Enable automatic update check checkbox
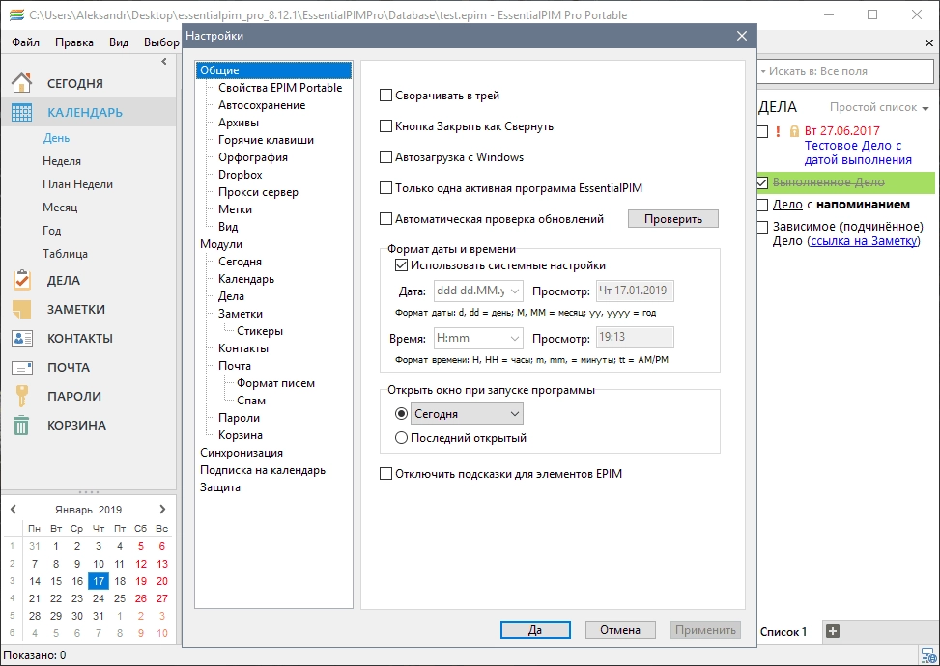Screen dimensions: 940x666 tap(386, 219)
